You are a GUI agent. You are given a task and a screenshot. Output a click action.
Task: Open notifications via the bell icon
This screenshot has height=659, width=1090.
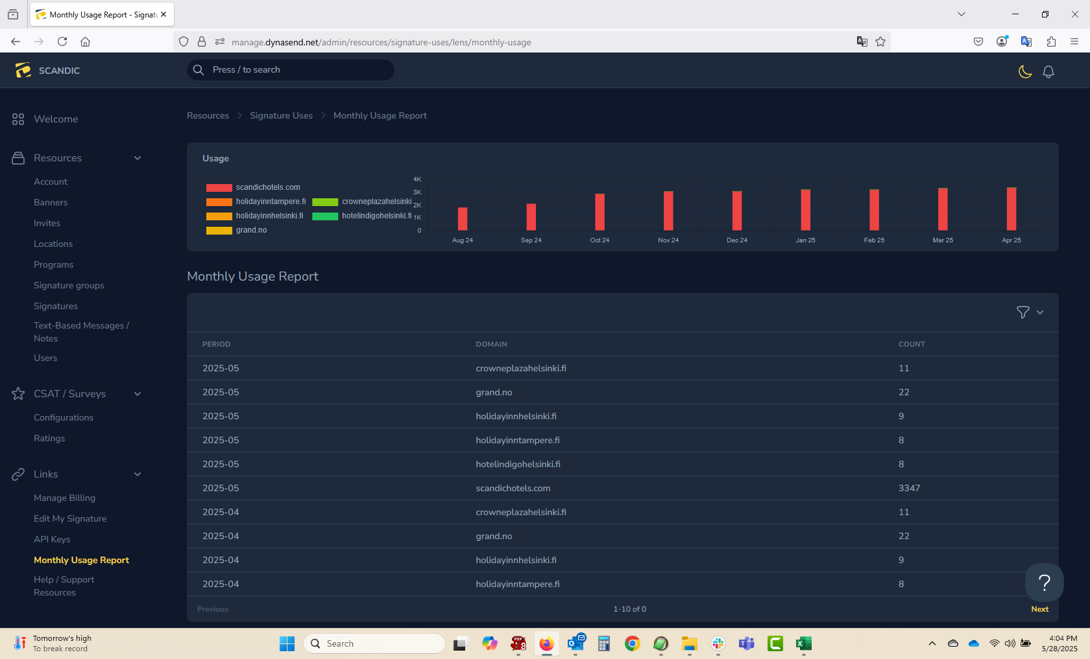(x=1048, y=72)
